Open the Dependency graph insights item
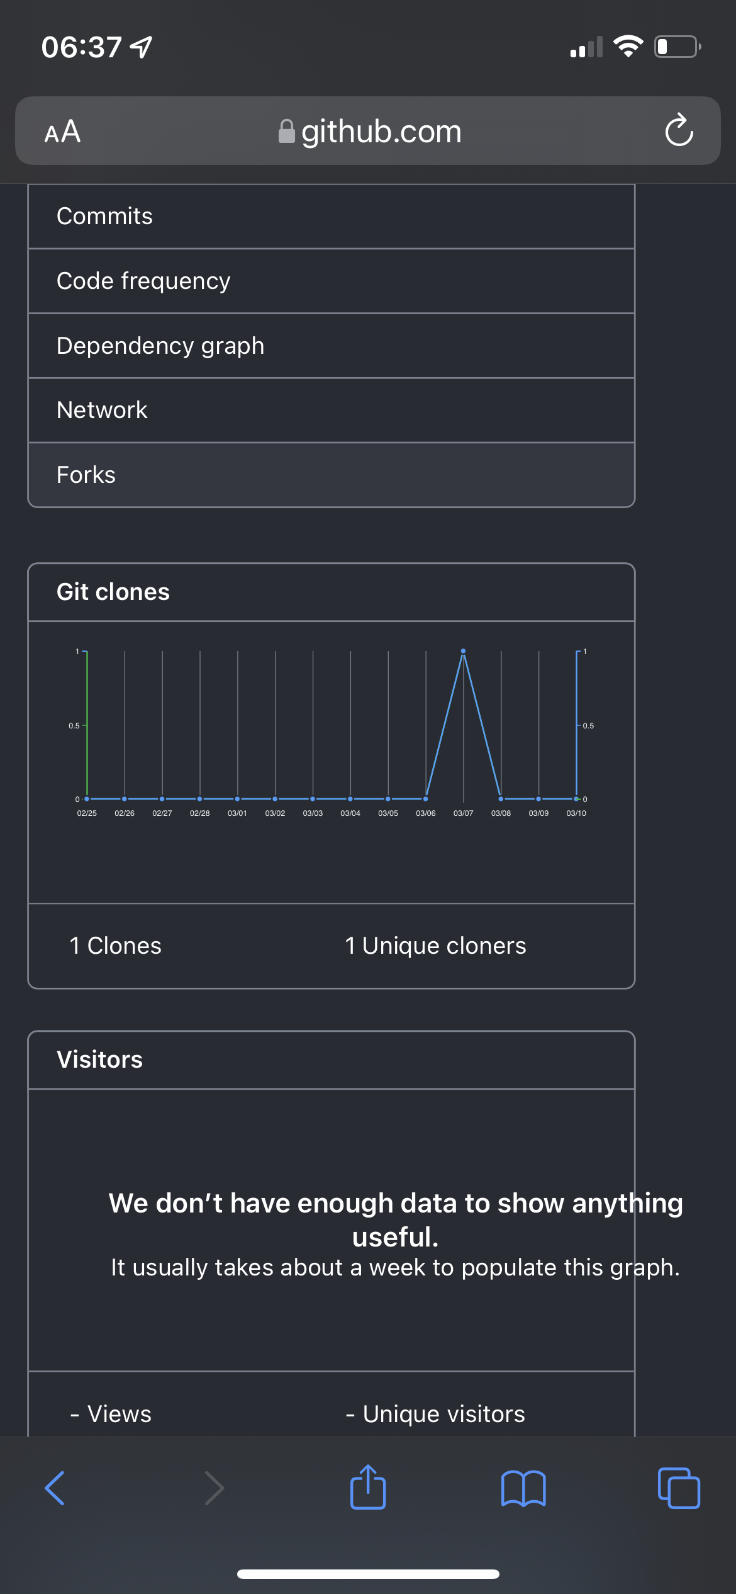 tap(332, 346)
